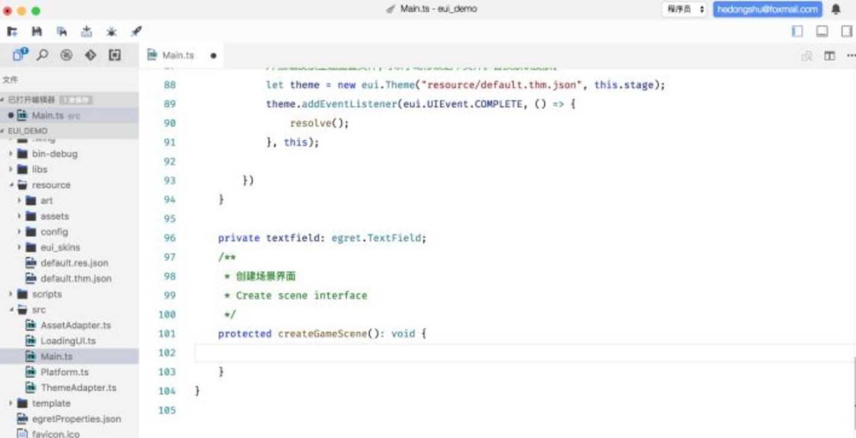Toggle the right sidebar panel visibility
This screenshot has width=856, height=438.
coord(847,31)
